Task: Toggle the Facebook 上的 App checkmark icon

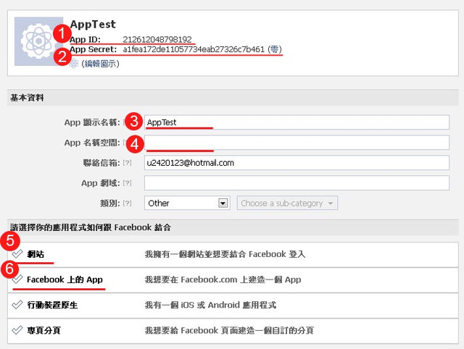Action: point(17,279)
